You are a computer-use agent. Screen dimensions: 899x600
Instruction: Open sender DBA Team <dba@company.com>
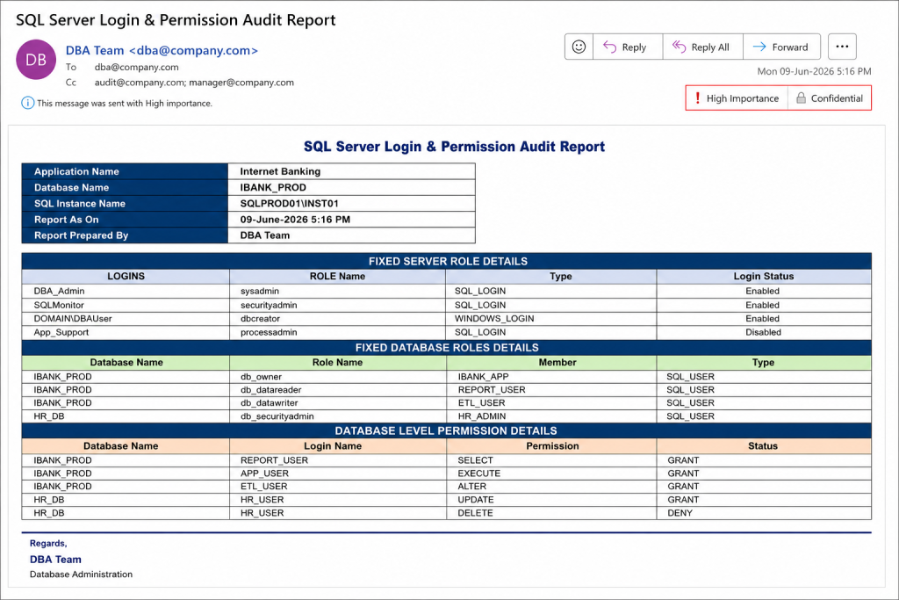click(x=162, y=50)
